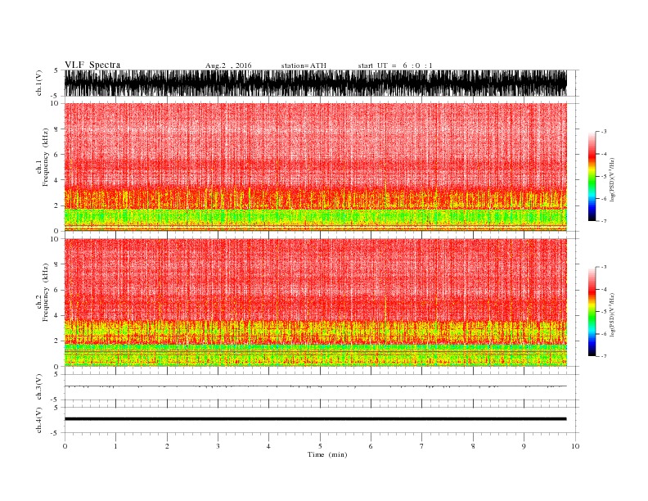The image size is (648, 501).
Task: Click the ch.1 "log(PSD)(V²/Hz)" colorbar label
Action: (x=612, y=179)
